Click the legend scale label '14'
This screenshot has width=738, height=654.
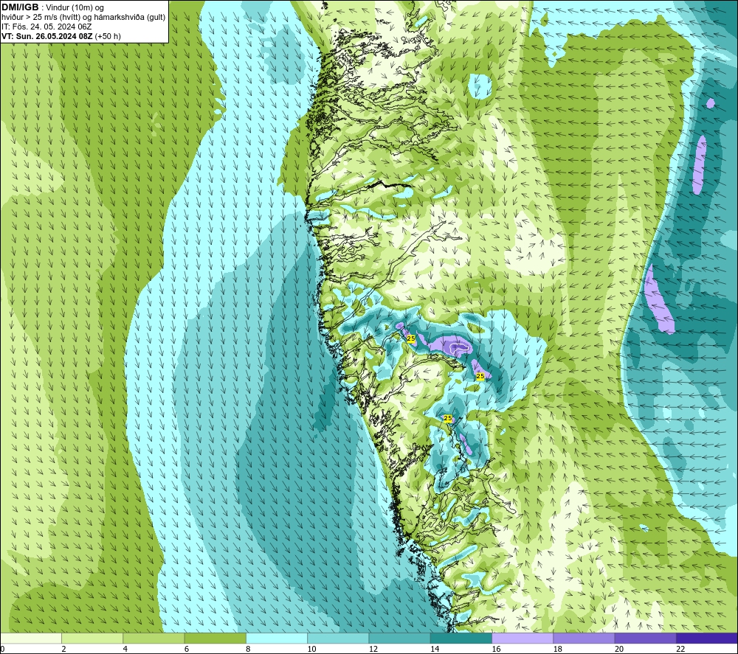pos(435,650)
